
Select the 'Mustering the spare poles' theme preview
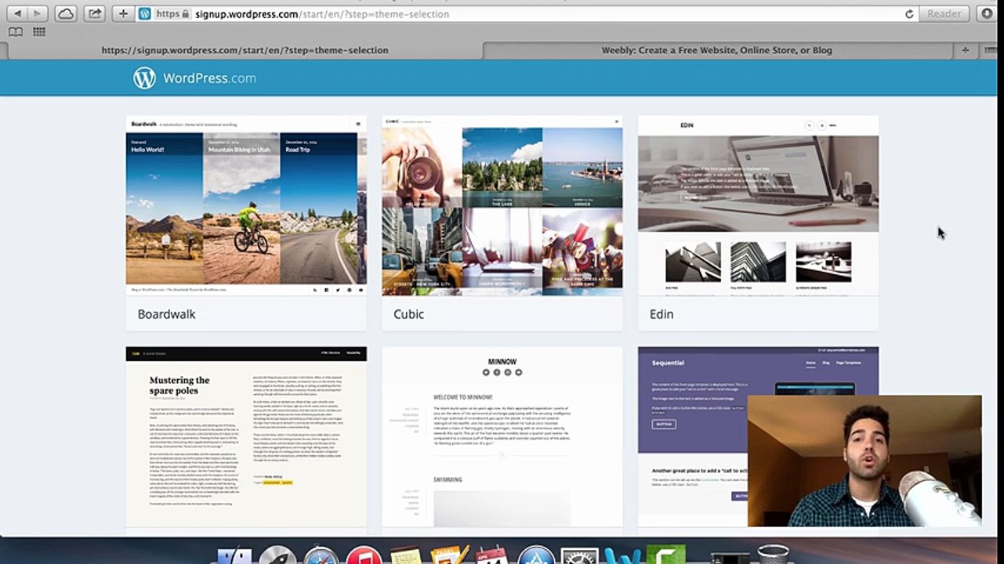coord(246,437)
